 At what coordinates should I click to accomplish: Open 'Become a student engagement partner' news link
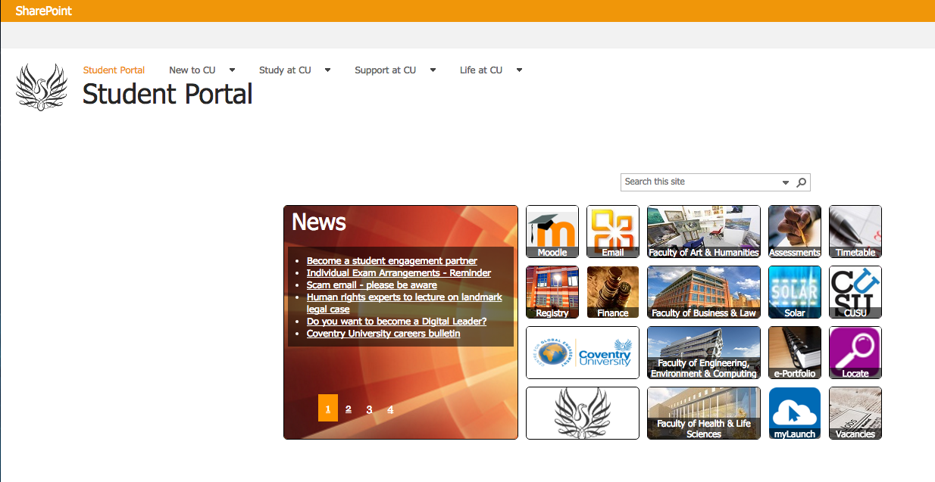[392, 261]
